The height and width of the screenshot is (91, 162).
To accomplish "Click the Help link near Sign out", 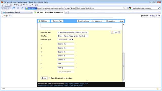I will pos(151,16).
